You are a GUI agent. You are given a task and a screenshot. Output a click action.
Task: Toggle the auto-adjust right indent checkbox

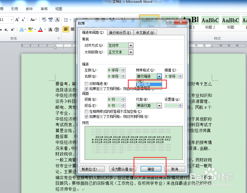86,89
